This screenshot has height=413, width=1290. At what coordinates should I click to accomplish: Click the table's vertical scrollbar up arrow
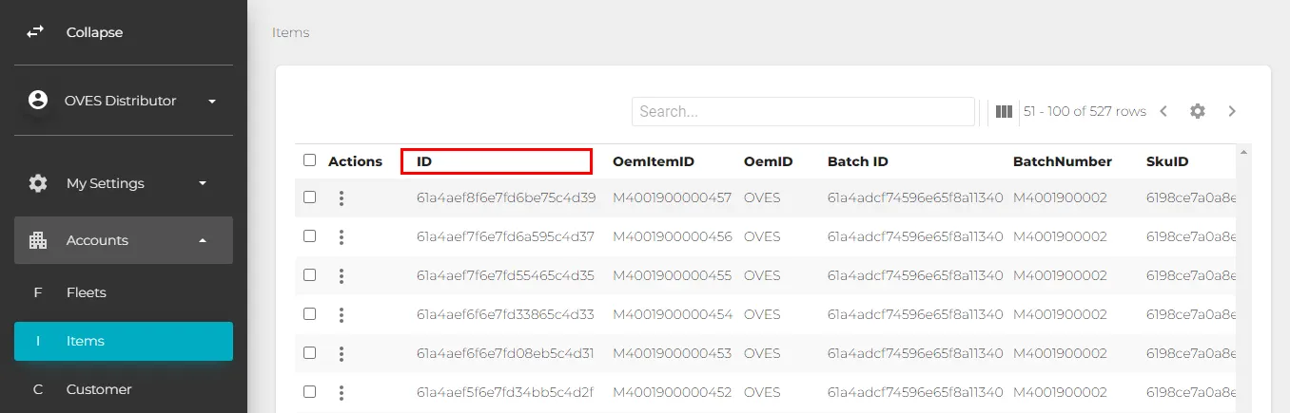point(1242,152)
